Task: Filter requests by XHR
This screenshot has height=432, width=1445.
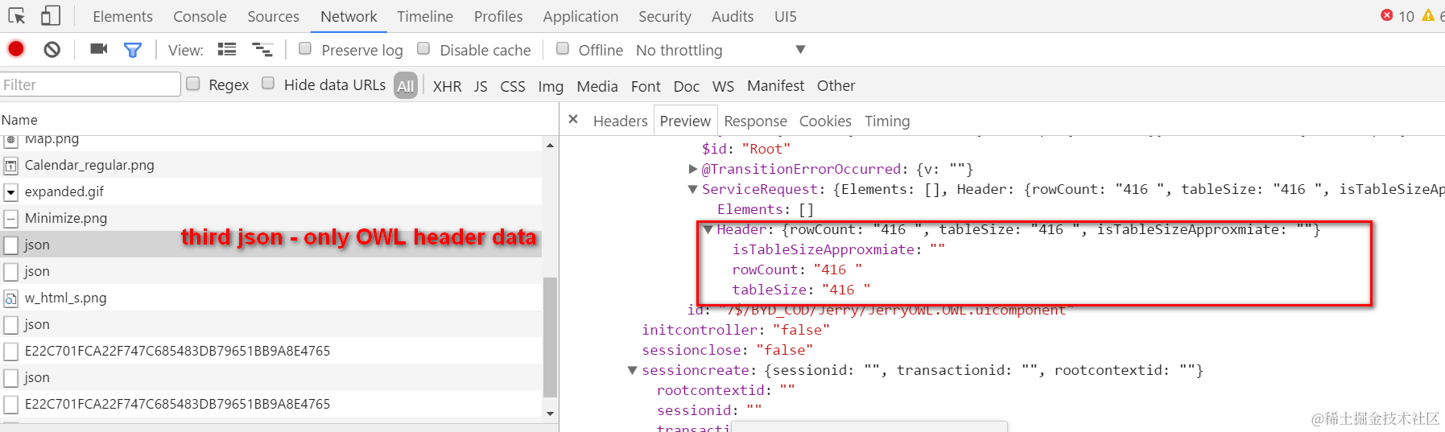Action: click(448, 86)
